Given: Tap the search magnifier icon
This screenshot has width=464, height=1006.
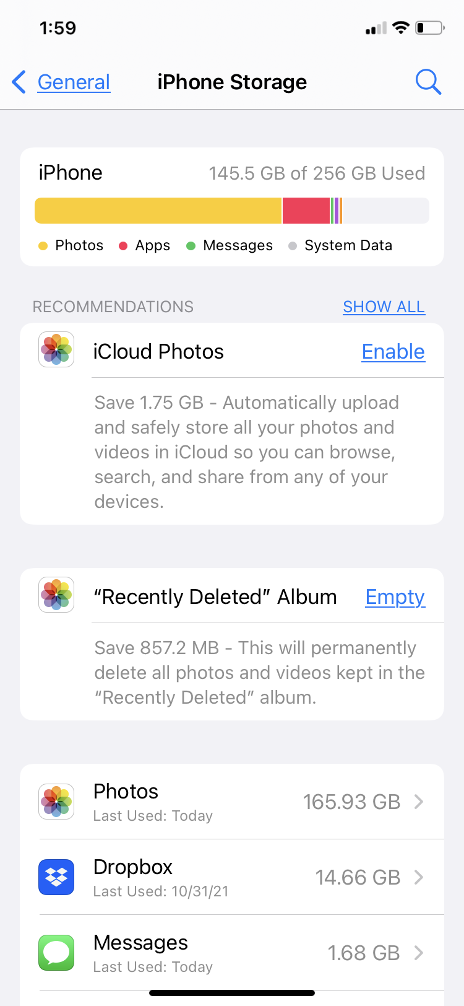Looking at the screenshot, I should click(x=428, y=82).
